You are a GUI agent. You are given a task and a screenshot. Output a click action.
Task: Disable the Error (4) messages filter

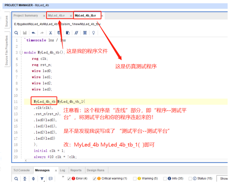[x=69, y=178]
